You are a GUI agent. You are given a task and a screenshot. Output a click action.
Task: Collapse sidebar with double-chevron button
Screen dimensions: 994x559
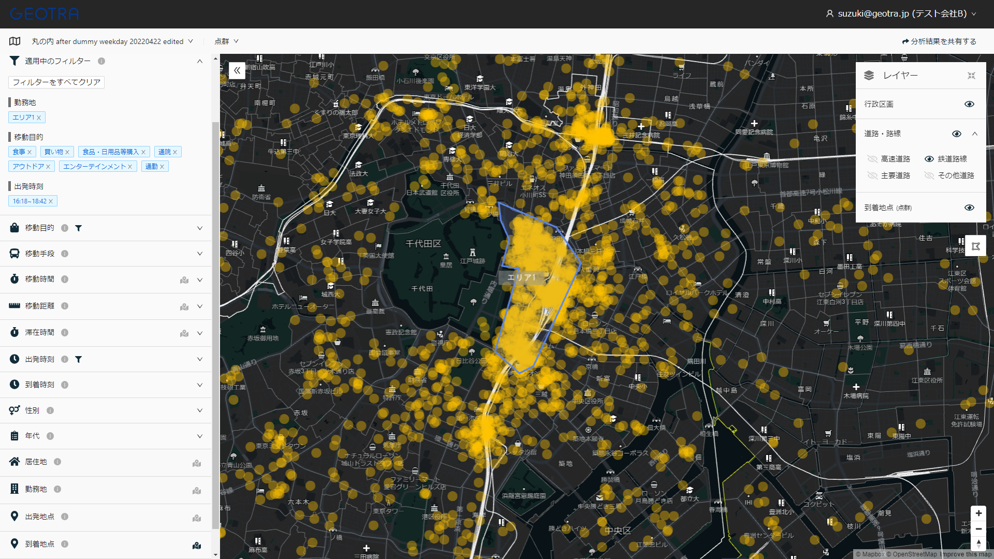[x=237, y=70]
